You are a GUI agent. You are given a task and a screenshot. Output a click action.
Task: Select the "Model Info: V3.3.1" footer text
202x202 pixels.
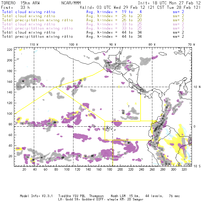pyautogui.click(x=36, y=196)
